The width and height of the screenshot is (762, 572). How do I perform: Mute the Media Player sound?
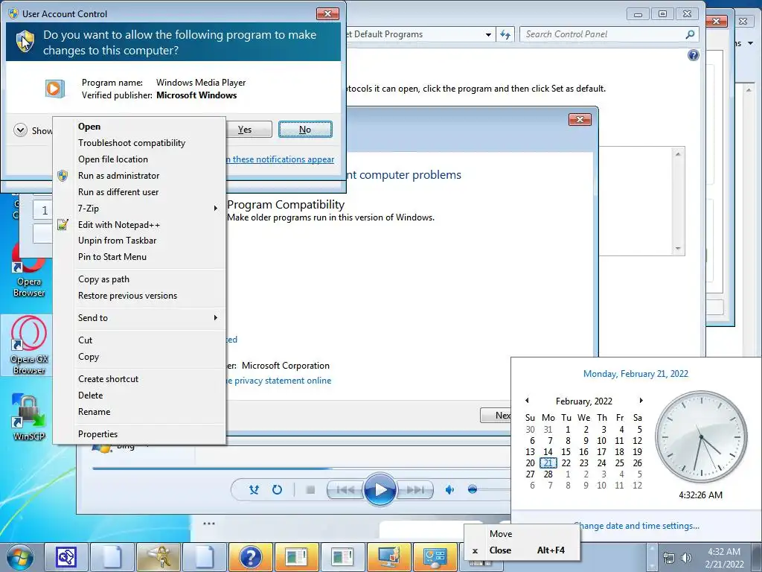pyautogui.click(x=450, y=490)
